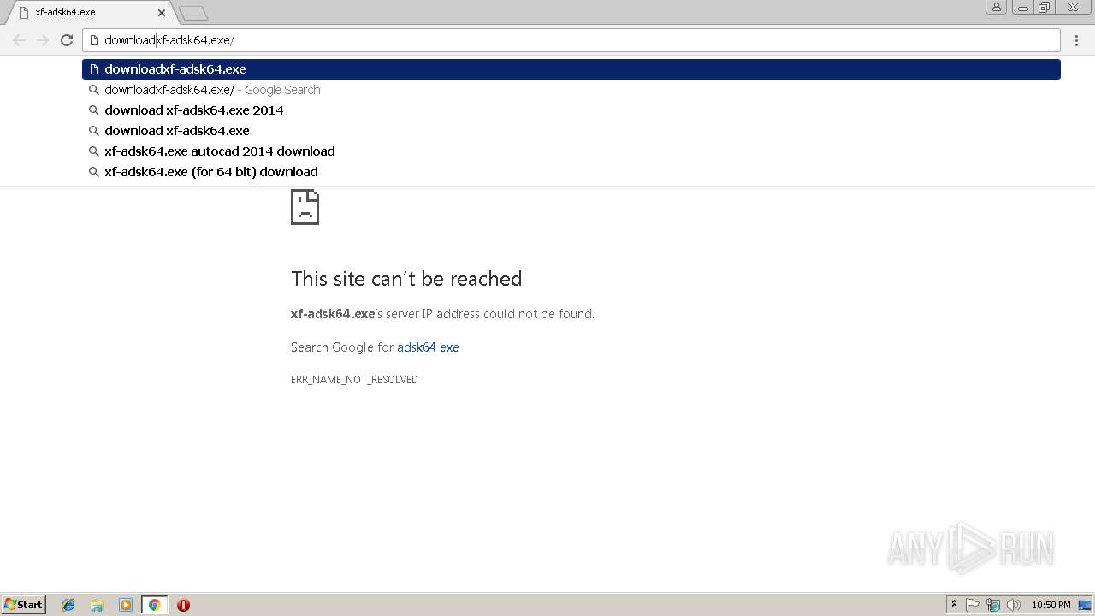This screenshot has width=1095, height=616.
Task: Choose the 'downloadxf-adsk64.exe/ - Google Search' suggestion
Action: pos(571,90)
